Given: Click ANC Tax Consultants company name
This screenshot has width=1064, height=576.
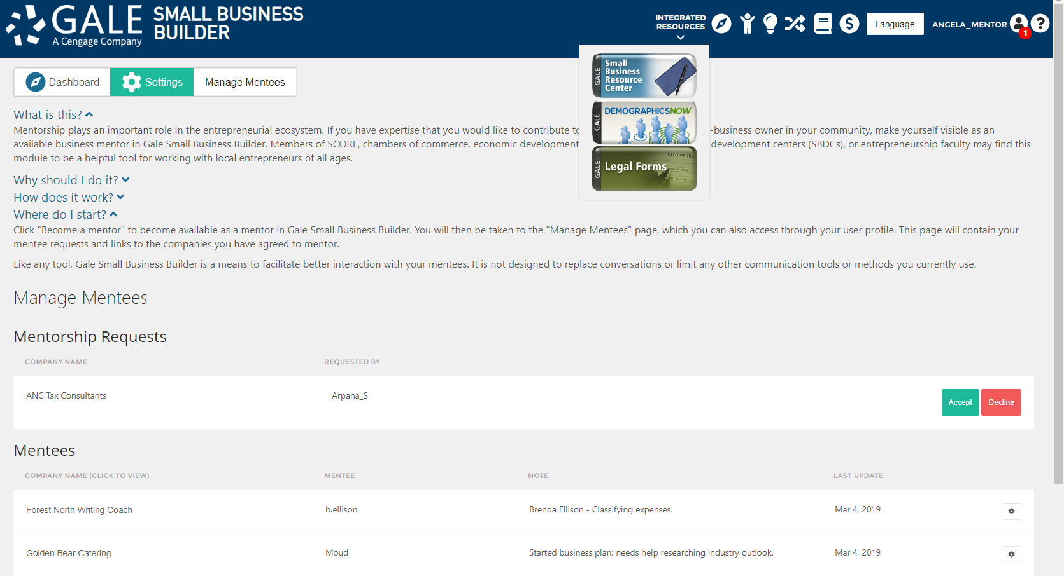Looking at the screenshot, I should 66,395.
